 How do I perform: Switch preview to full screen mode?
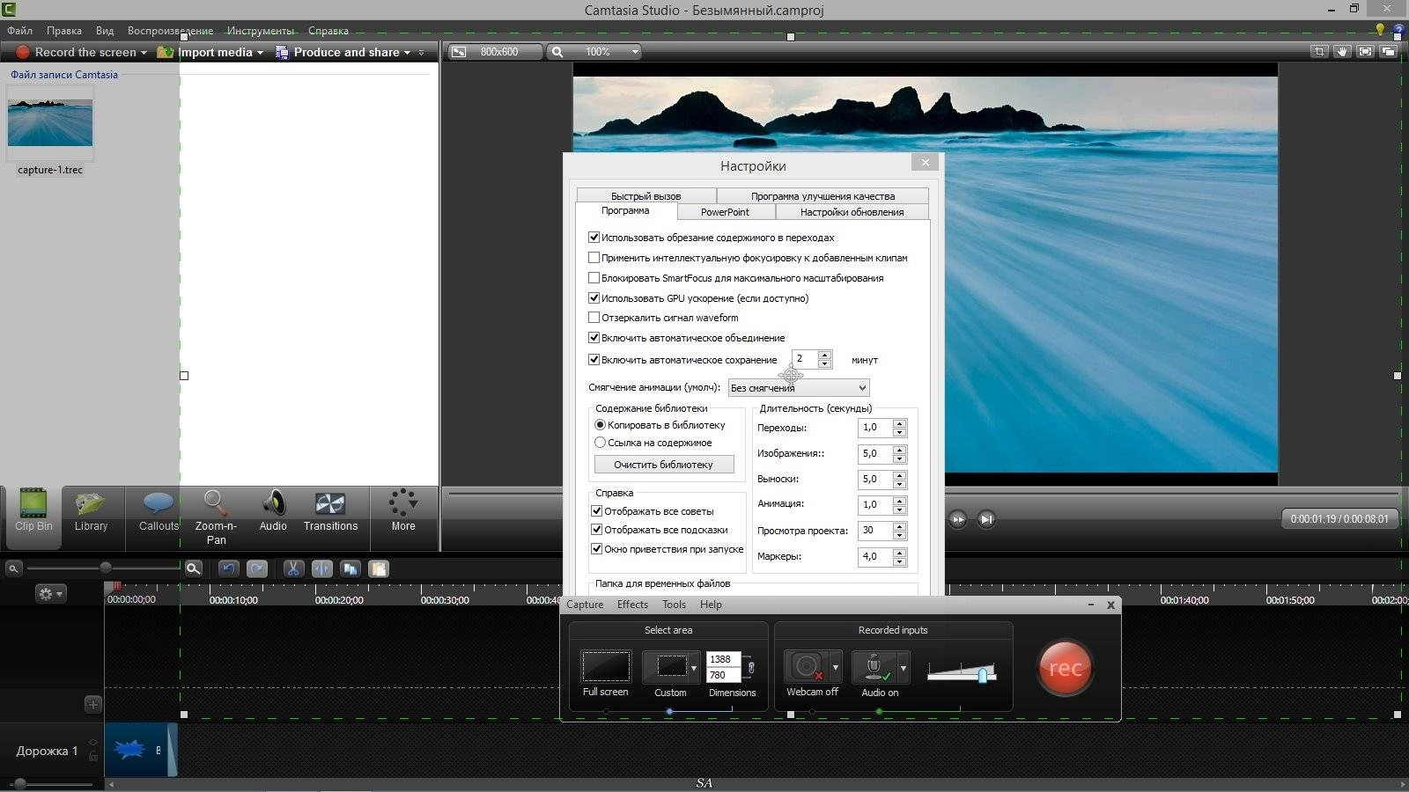(x=1365, y=51)
